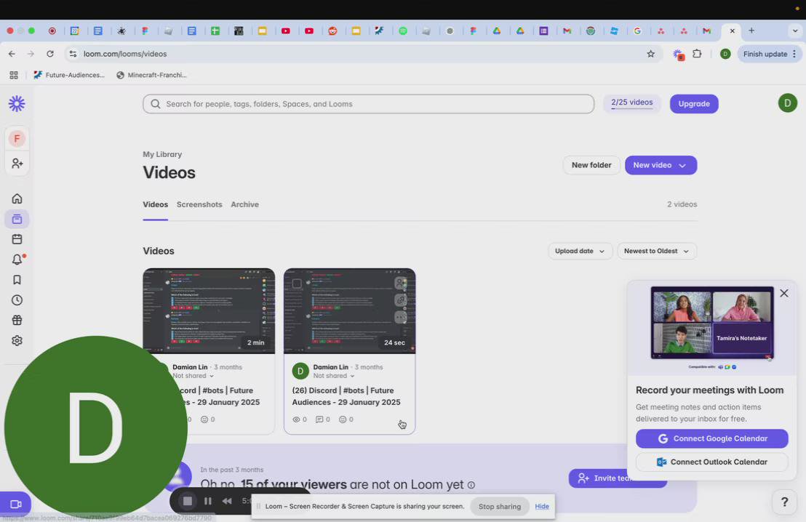Viewport: 806px width, 522px height.
Task: Click the camera record button bottom-left
Action: pos(15,504)
